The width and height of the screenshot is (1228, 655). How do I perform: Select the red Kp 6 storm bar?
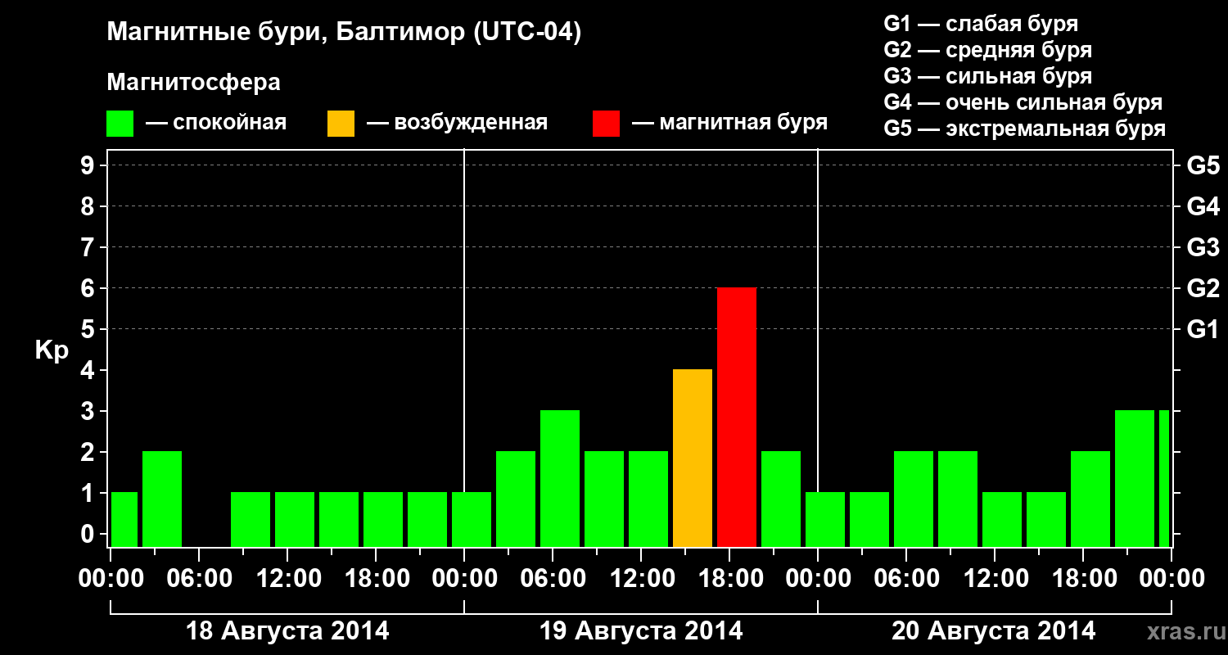coord(737,418)
